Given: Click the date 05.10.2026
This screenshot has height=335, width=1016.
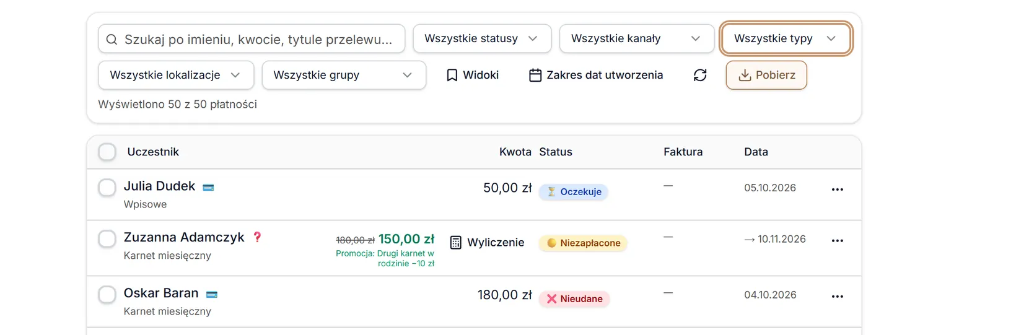Looking at the screenshot, I should pyautogui.click(x=770, y=188).
